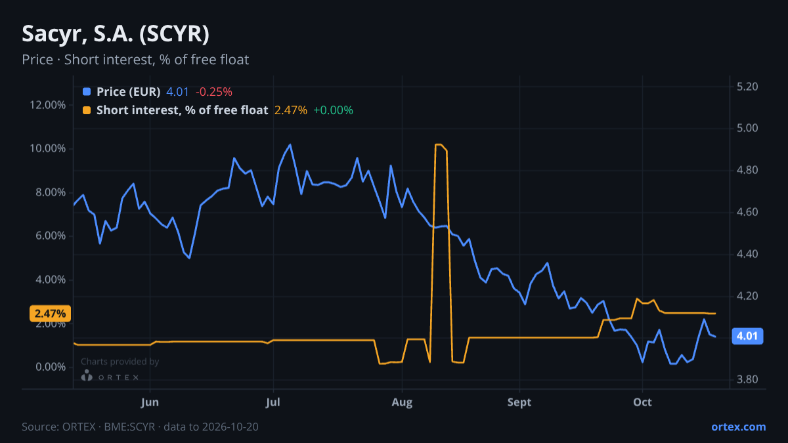Click the 0.00% left axis label
This screenshot has width=788, height=443.
click(x=51, y=367)
